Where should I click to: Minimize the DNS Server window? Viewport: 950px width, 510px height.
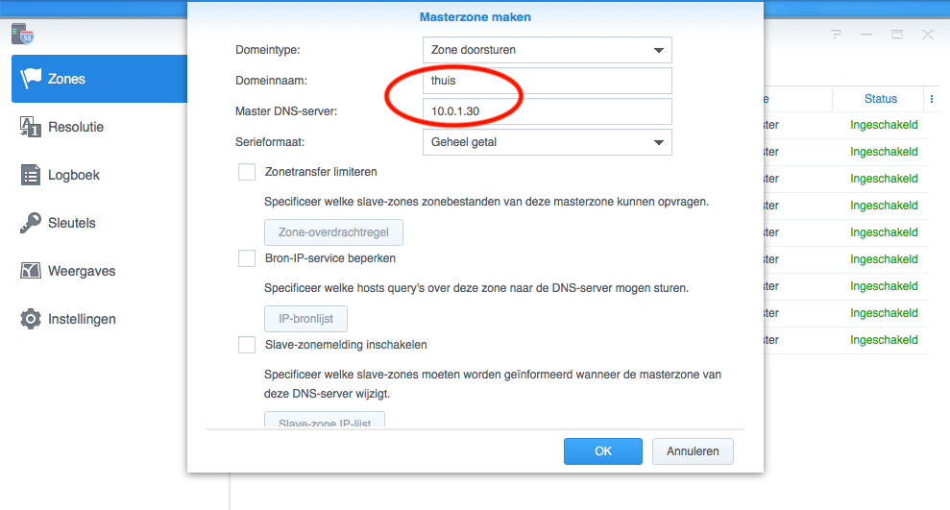(866, 35)
